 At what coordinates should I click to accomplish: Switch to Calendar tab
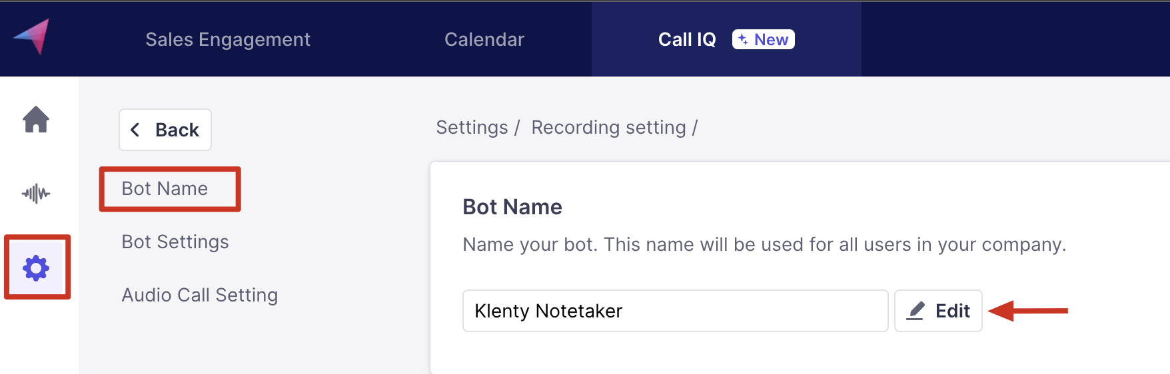[x=484, y=39]
